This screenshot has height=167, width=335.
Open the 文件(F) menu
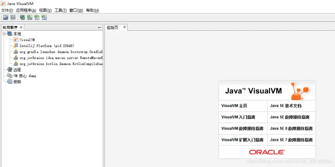coord(7,10)
